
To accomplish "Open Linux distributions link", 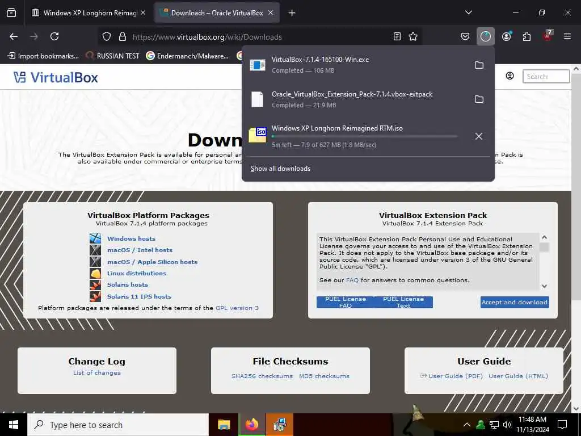I will tap(137, 273).
